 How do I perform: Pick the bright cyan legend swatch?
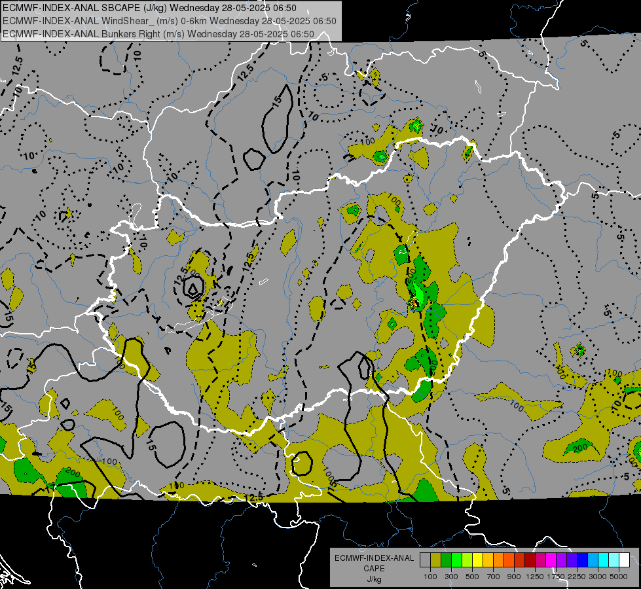[x=604, y=560]
